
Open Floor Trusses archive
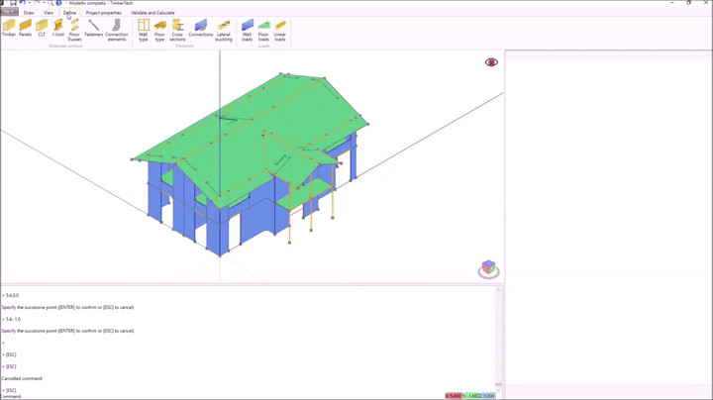click(74, 30)
